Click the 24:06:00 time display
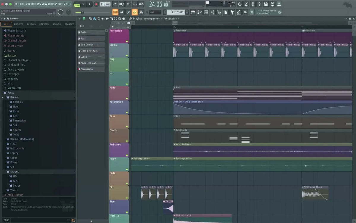356x223 pixels. click(x=159, y=4)
